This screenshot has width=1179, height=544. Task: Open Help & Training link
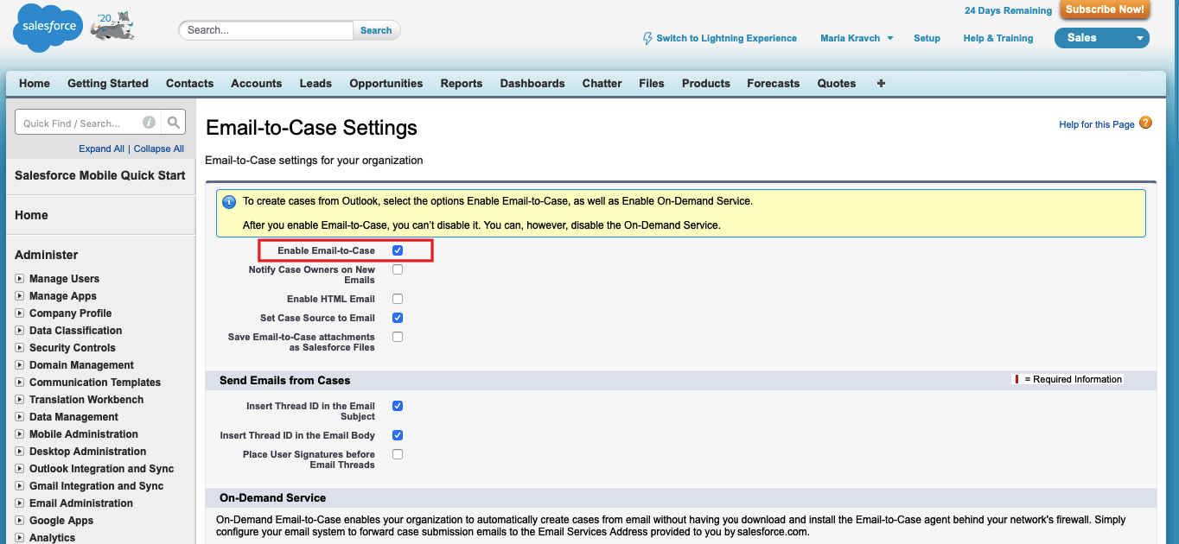[x=997, y=38]
